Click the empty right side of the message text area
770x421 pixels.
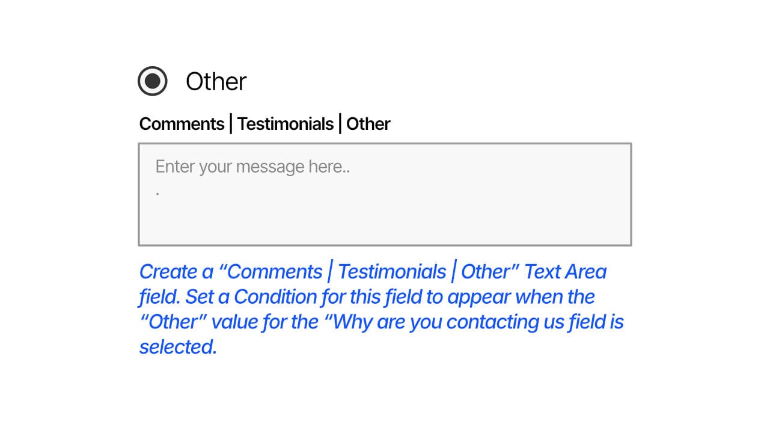[511, 198]
